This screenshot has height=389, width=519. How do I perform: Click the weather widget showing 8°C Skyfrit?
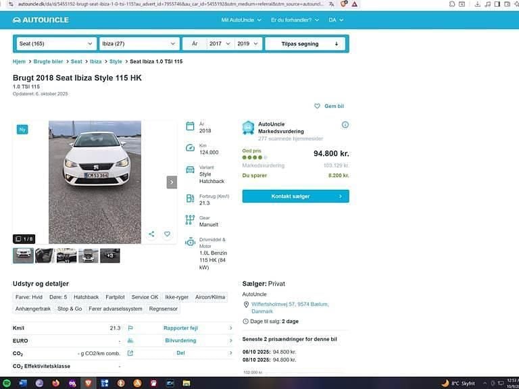pyautogui.click(x=459, y=384)
